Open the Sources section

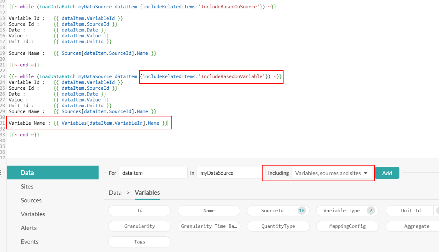pos(31,200)
